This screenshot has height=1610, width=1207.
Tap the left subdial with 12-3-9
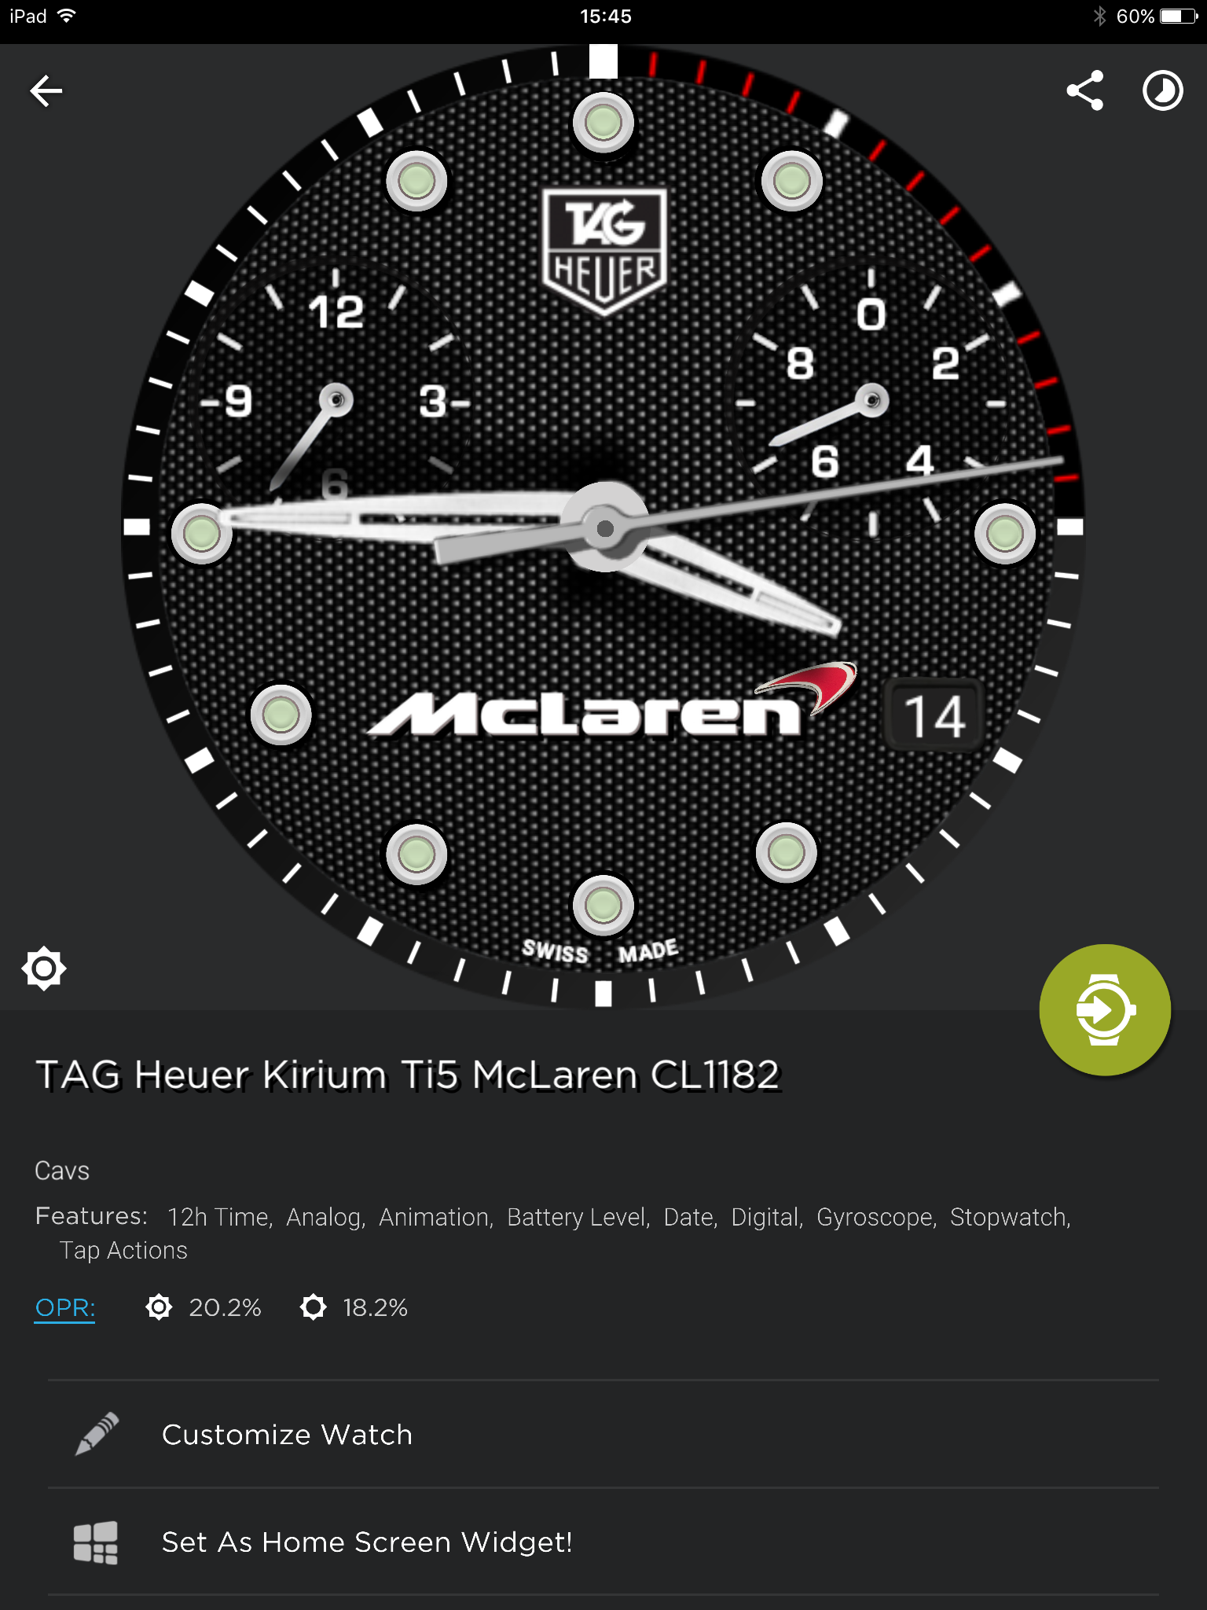tap(336, 400)
